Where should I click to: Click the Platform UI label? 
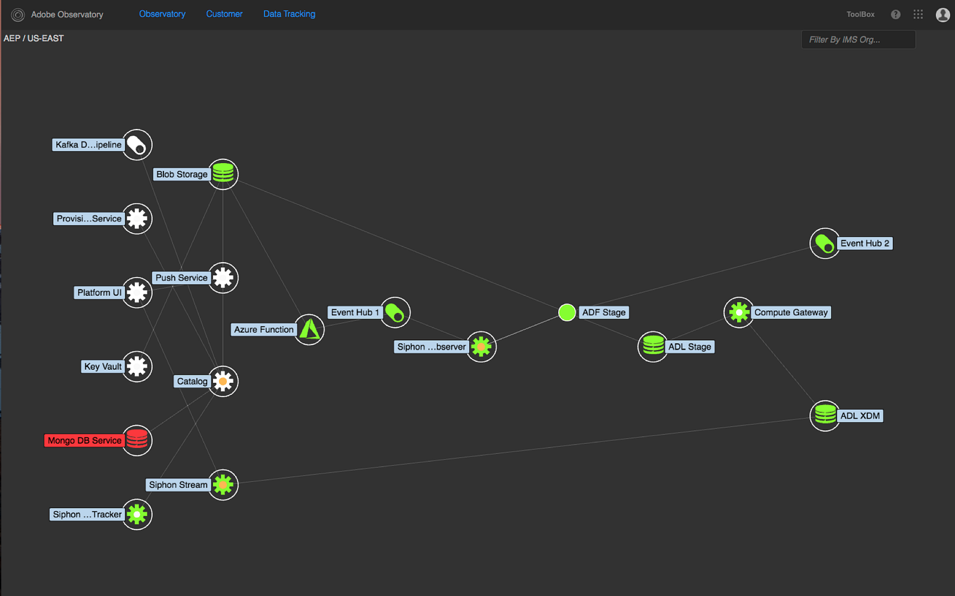[x=99, y=292]
